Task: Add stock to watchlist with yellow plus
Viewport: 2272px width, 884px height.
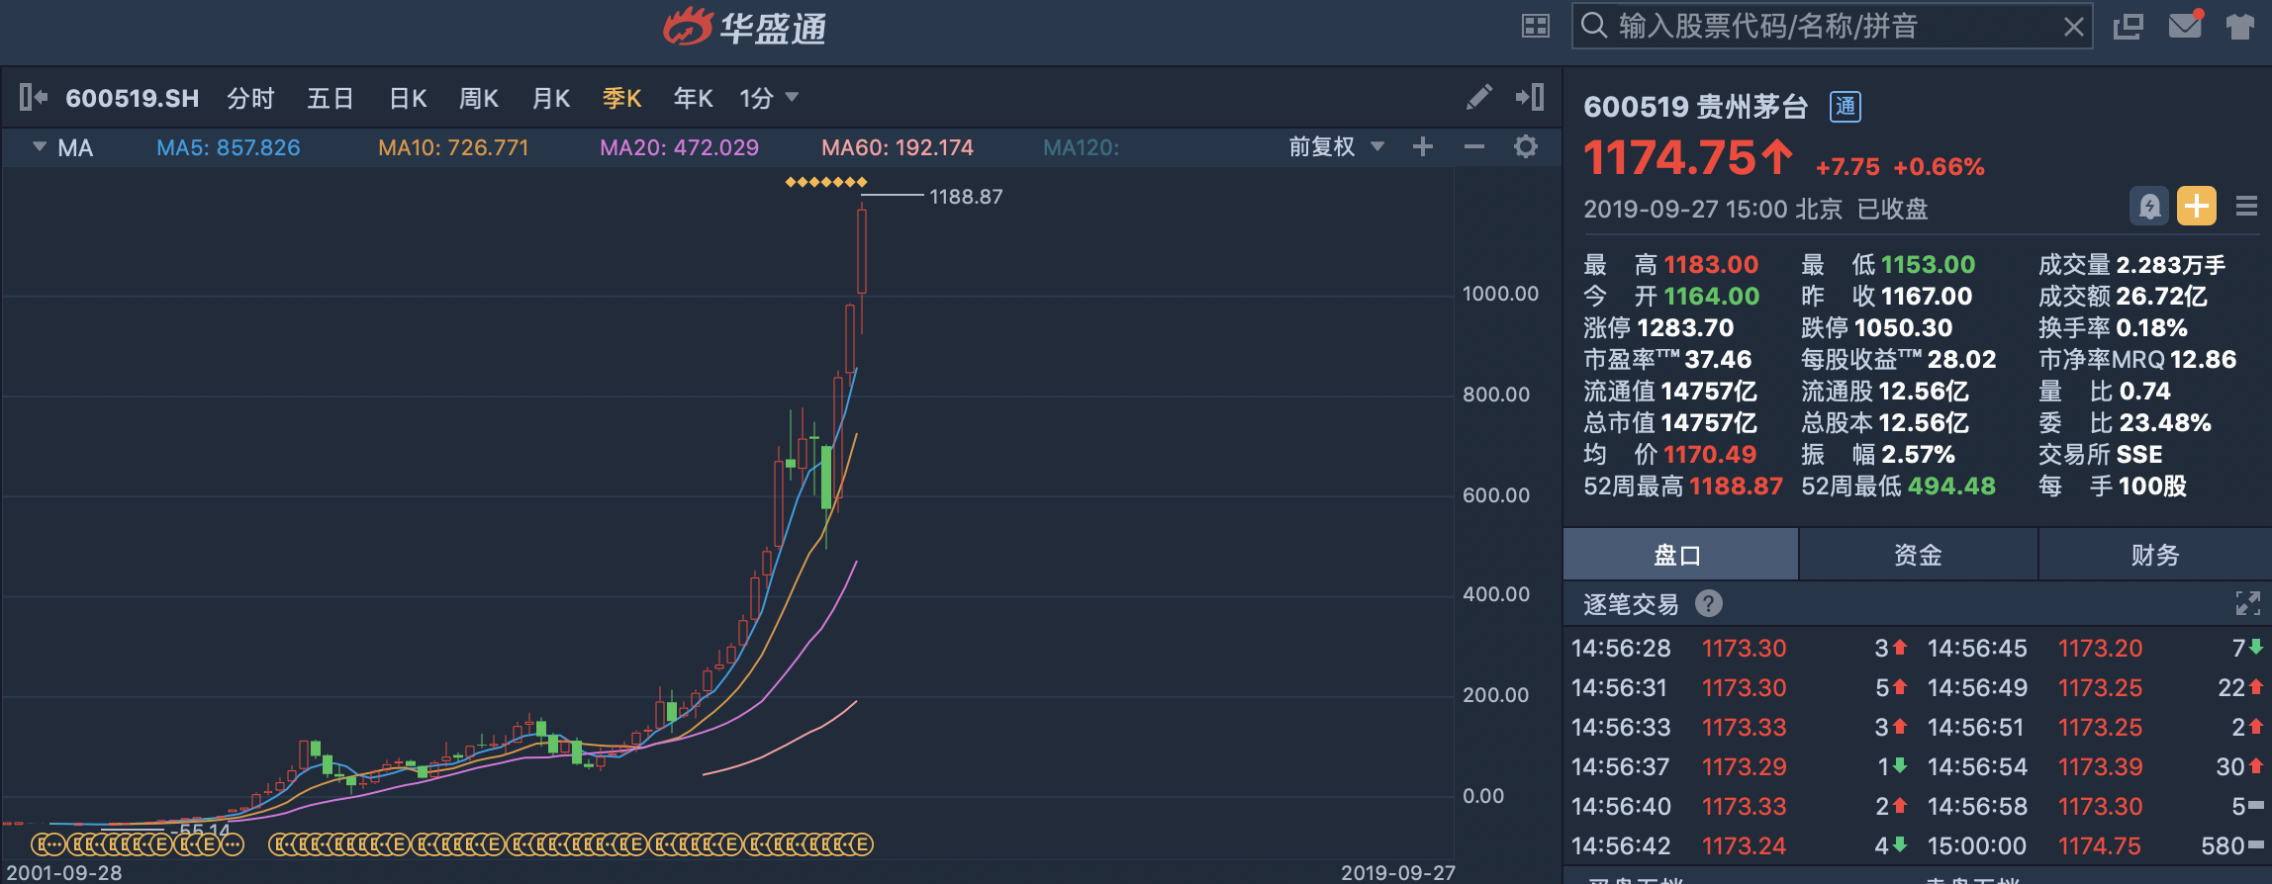Action: click(2197, 206)
